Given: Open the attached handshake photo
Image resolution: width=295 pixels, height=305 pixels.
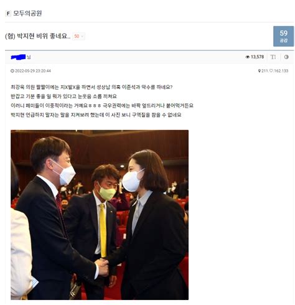Looking at the screenshot, I should coord(100,215).
